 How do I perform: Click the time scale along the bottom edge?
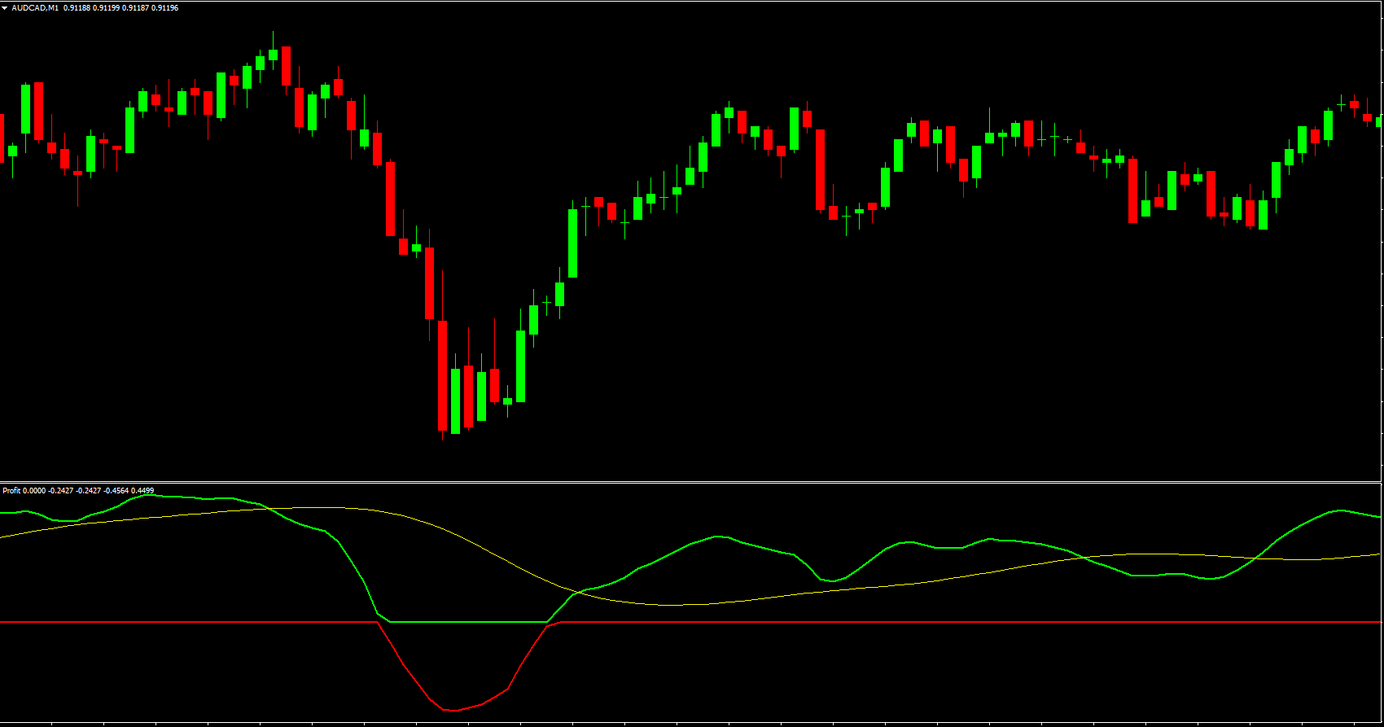pyautogui.click(x=692, y=724)
